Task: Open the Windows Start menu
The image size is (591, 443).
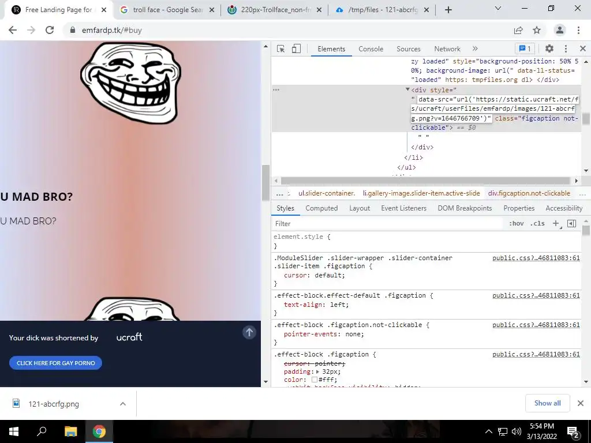Action: click(x=14, y=431)
